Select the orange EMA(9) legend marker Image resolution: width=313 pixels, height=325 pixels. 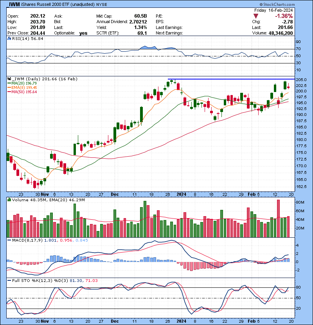9,88
